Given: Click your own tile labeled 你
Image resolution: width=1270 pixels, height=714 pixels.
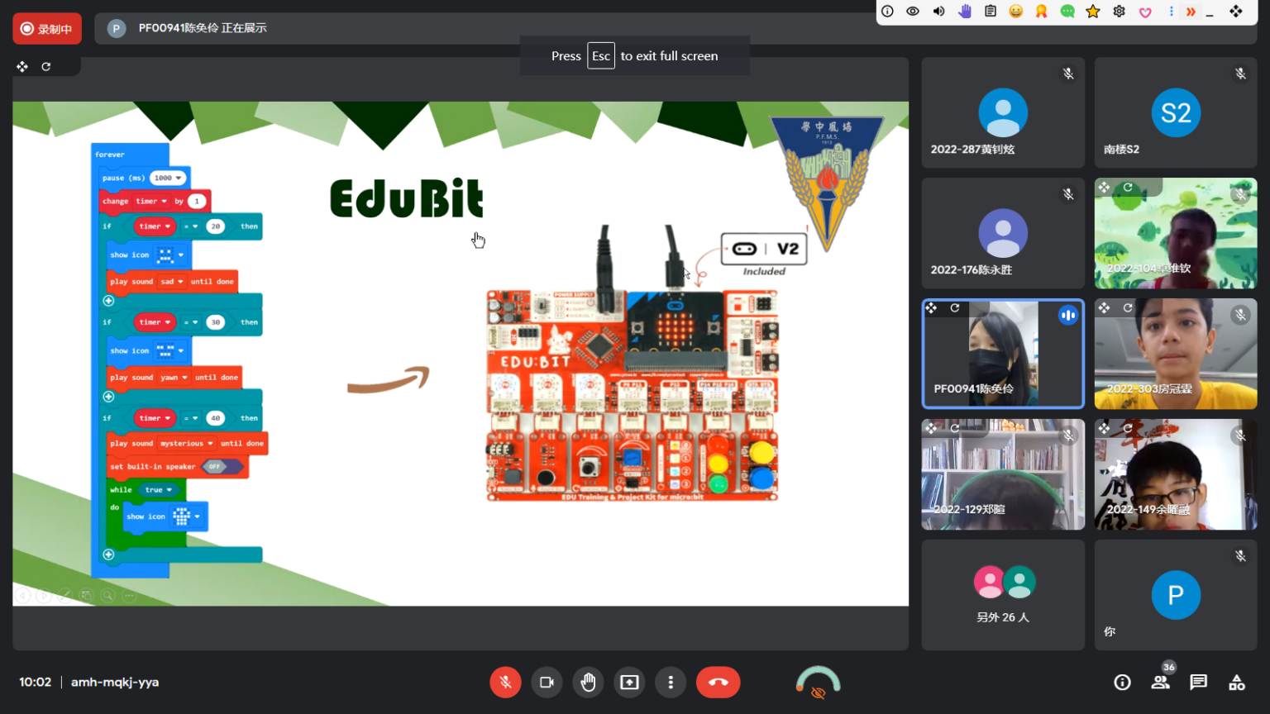Looking at the screenshot, I should pos(1176,594).
